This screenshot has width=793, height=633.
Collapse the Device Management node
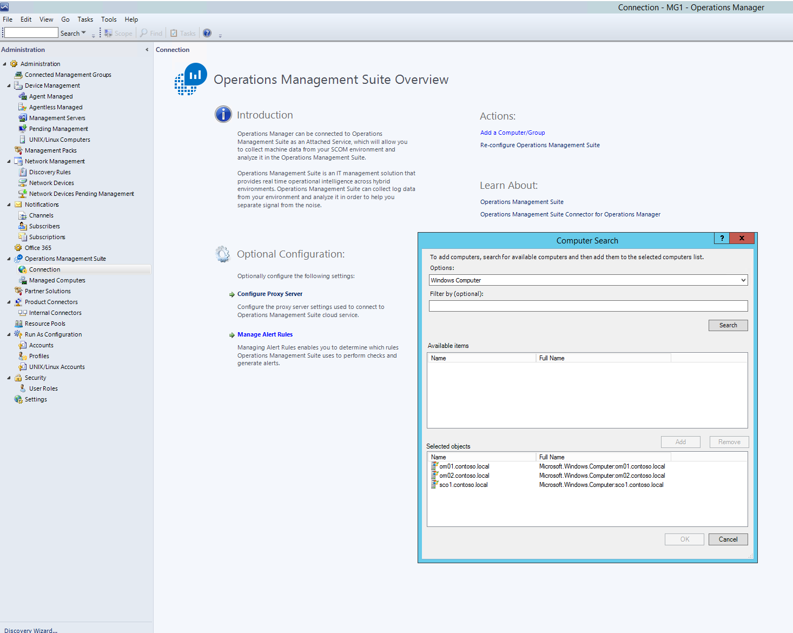click(9, 85)
